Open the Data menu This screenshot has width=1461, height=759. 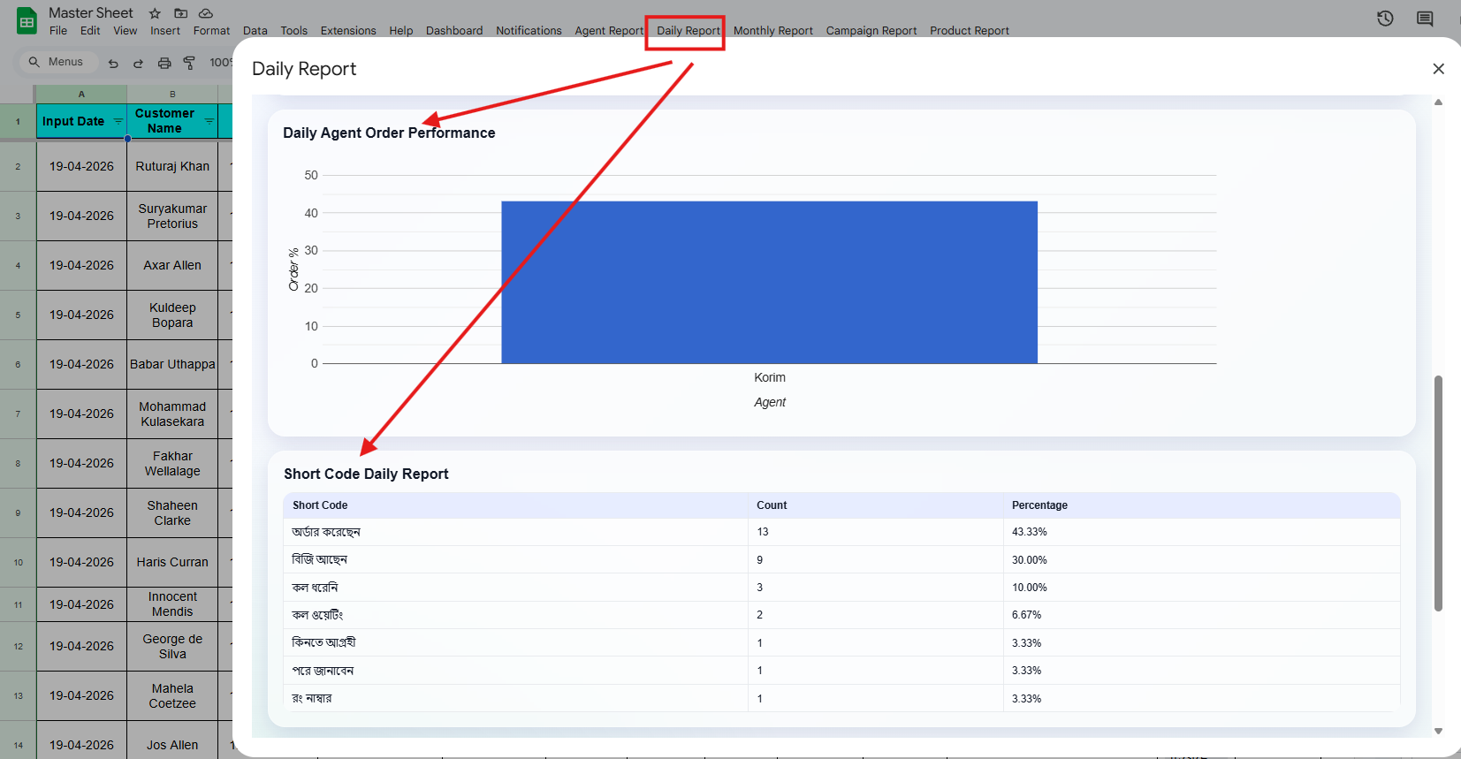coord(255,31)
